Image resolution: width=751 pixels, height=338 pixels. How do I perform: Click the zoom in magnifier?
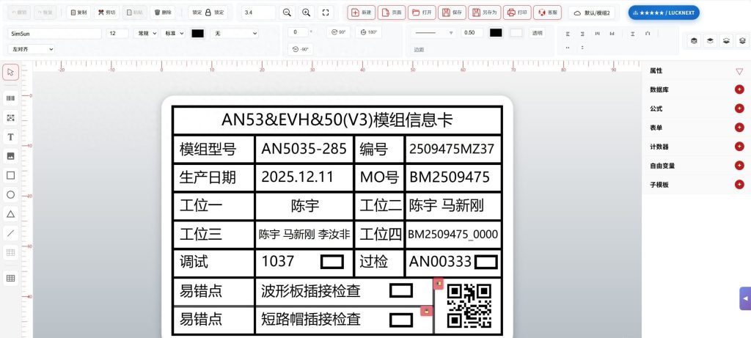306,12
